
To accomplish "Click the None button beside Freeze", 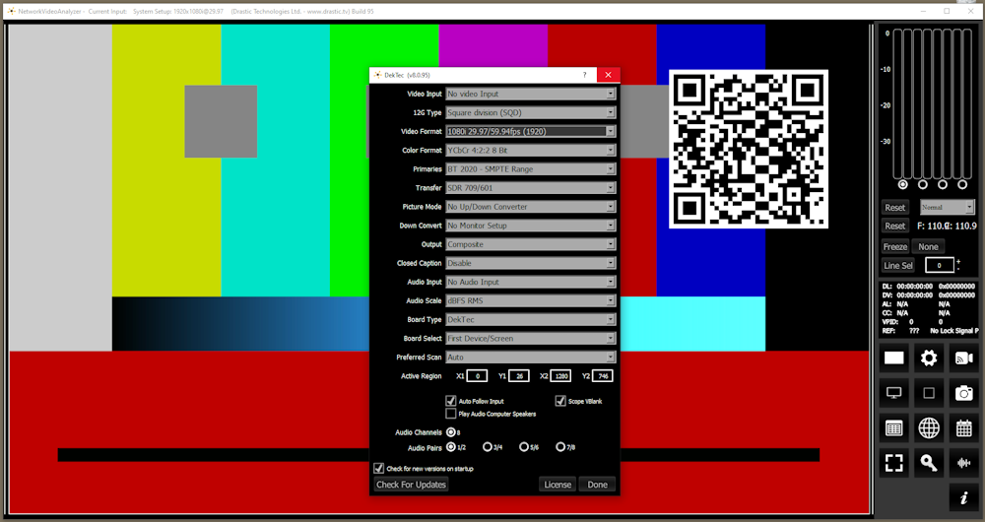I will pos(928,247).
